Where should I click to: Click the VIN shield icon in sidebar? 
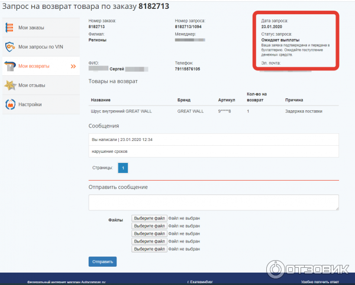[10, 47]
